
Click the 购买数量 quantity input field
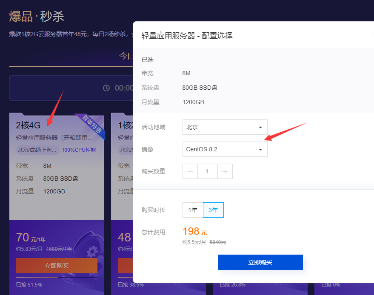(208, 171)
